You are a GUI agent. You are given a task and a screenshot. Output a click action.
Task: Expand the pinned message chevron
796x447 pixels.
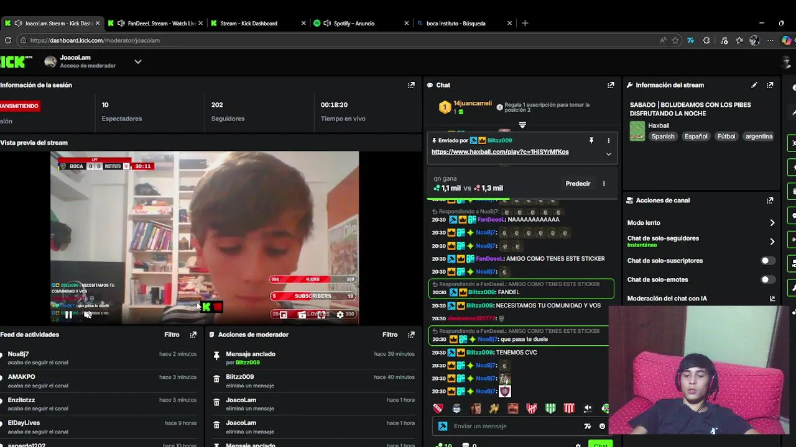(x=609, y=154)
